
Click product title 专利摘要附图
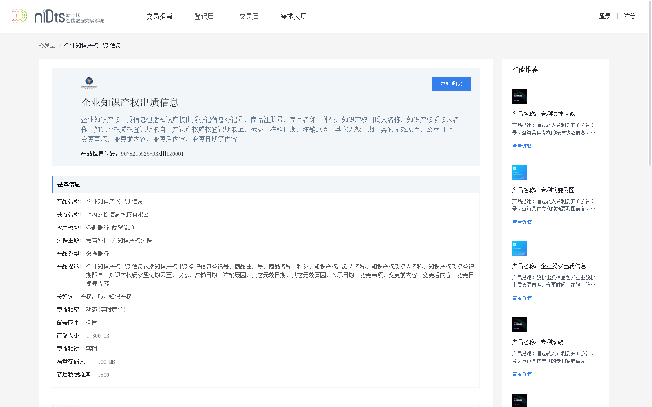click(x=543, y=190)
